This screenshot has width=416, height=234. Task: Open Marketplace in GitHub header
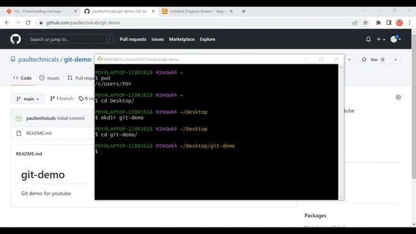click(182, 39)
